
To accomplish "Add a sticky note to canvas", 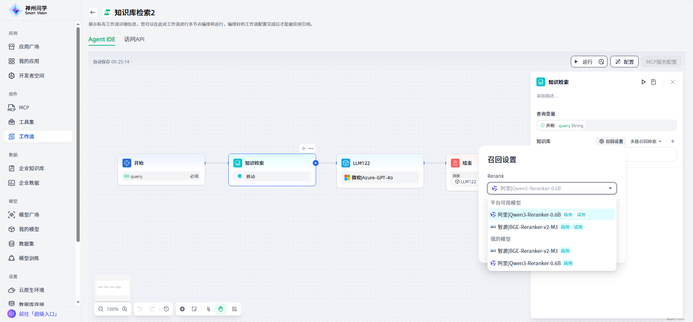I will coord(194,309).
